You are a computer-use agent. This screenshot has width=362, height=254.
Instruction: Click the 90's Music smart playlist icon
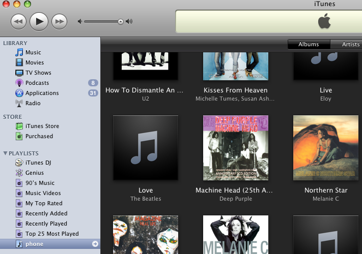19,183
